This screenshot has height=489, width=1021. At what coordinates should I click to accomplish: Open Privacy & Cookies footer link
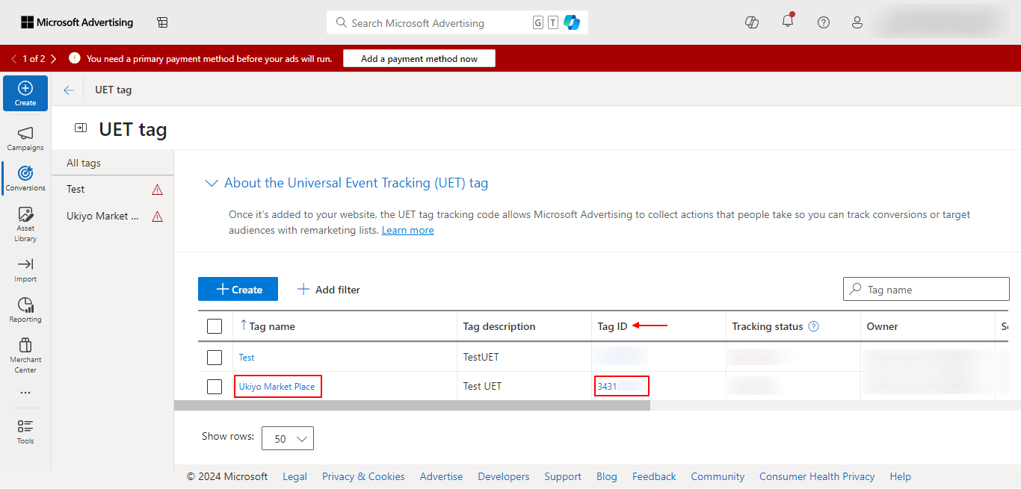coord(363,476)
